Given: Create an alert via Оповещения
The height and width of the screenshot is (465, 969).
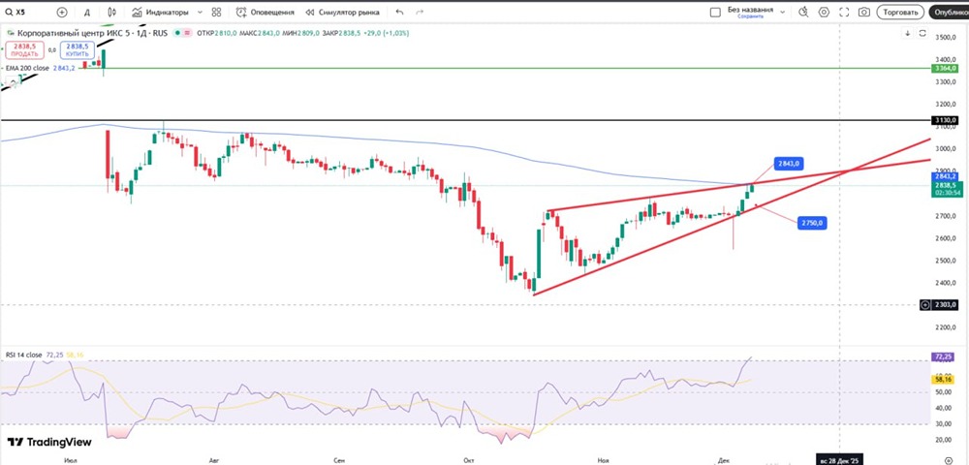Looking at the screenshot, I should [x=266, y=12].
